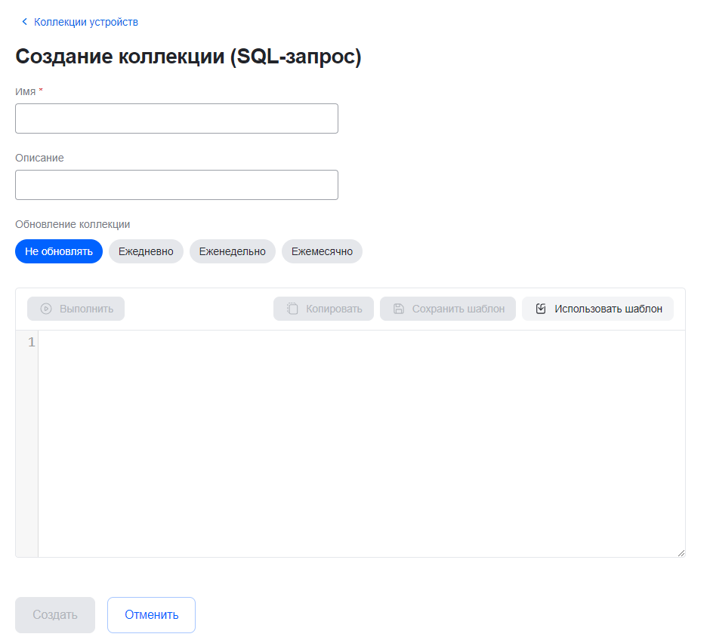The width and height of the screenshot is (710, 640).
Task: Click the editor resize handle in the corner
Action: (681, 553)
